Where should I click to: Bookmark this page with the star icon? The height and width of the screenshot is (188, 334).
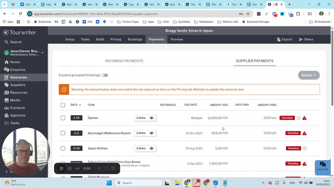pos(248,14)
